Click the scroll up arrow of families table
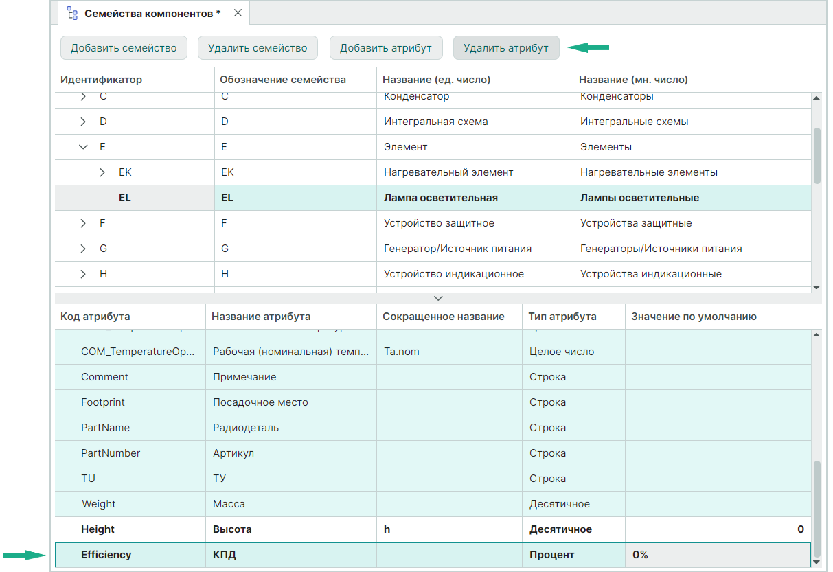This screenshot has width=833, height=572. pyautogui.click(x=817, y=98)
